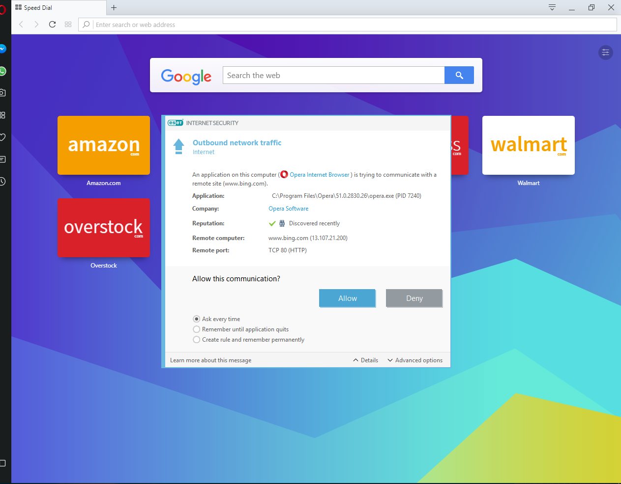Deny this communication
The image size is (621, 484).
point(414,298)
